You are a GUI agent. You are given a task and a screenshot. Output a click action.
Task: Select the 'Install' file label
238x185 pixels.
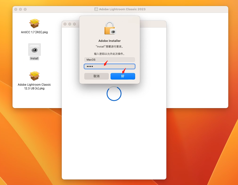point(34,58)
